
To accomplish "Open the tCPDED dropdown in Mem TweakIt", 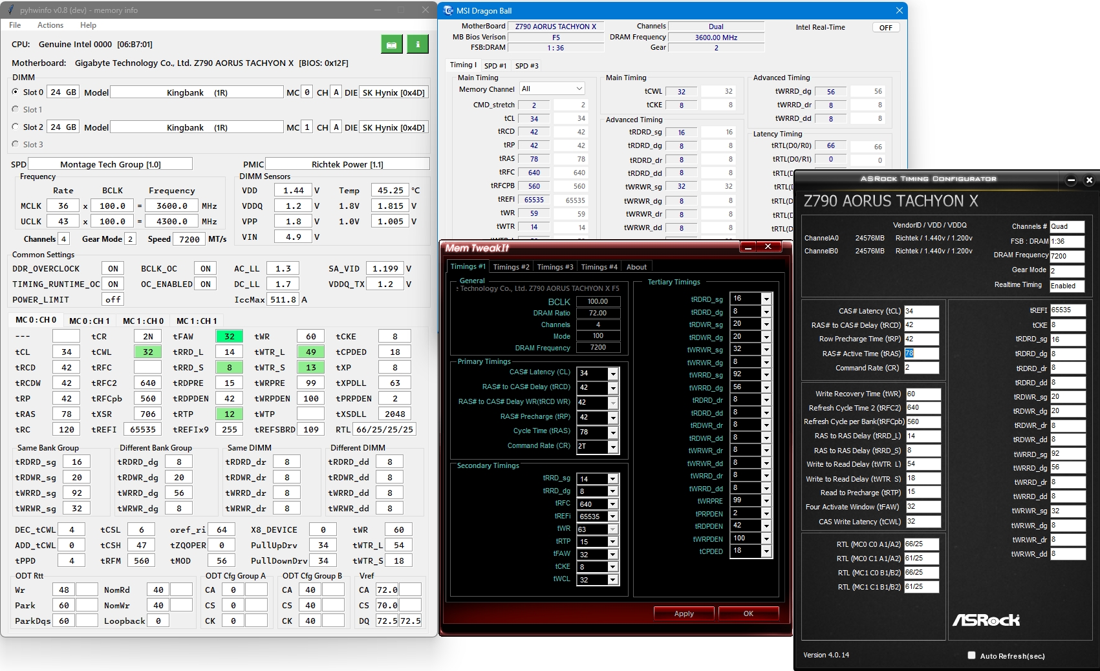I will 766,551.
